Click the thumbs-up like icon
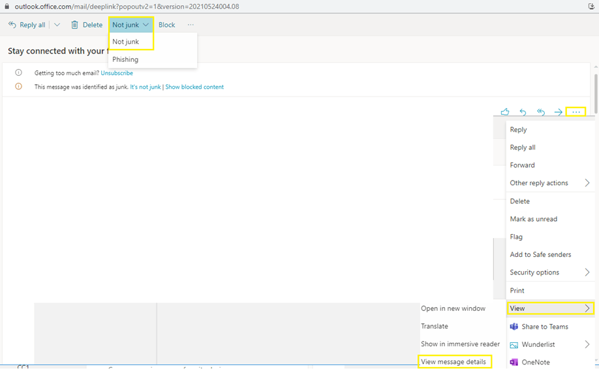Image resolution: width=599 pixels, height=369 pixels. pyautogui.click(x=505, y=111)
